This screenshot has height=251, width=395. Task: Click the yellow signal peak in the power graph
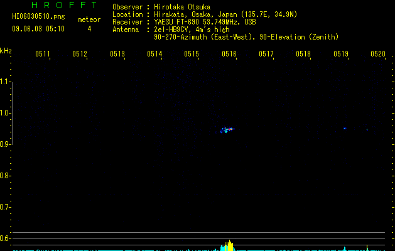[229, 245]
